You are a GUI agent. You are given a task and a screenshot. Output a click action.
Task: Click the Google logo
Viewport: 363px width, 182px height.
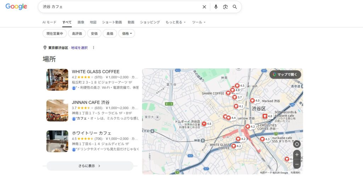(16, 7)
